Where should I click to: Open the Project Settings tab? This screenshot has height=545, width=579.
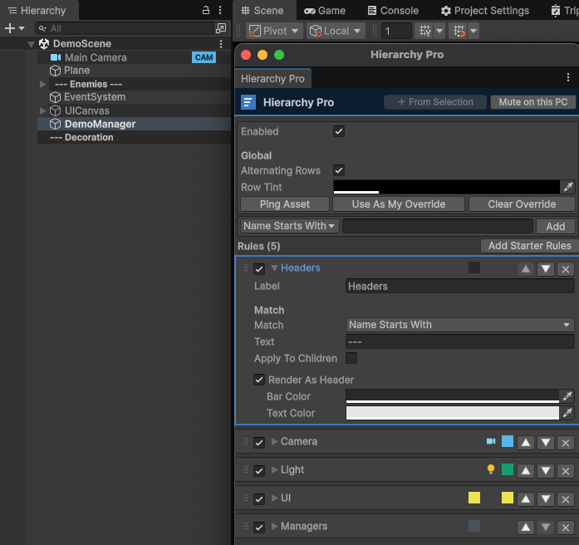485,10
